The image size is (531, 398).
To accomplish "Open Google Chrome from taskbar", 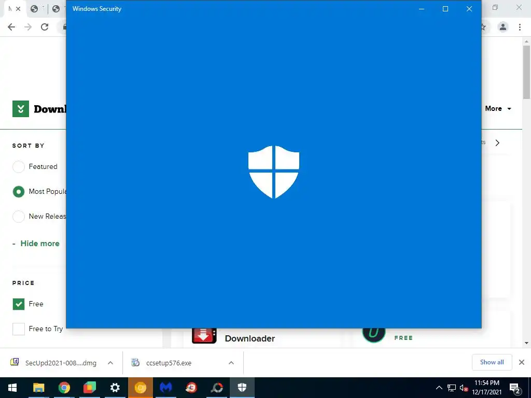I will 64,388.
